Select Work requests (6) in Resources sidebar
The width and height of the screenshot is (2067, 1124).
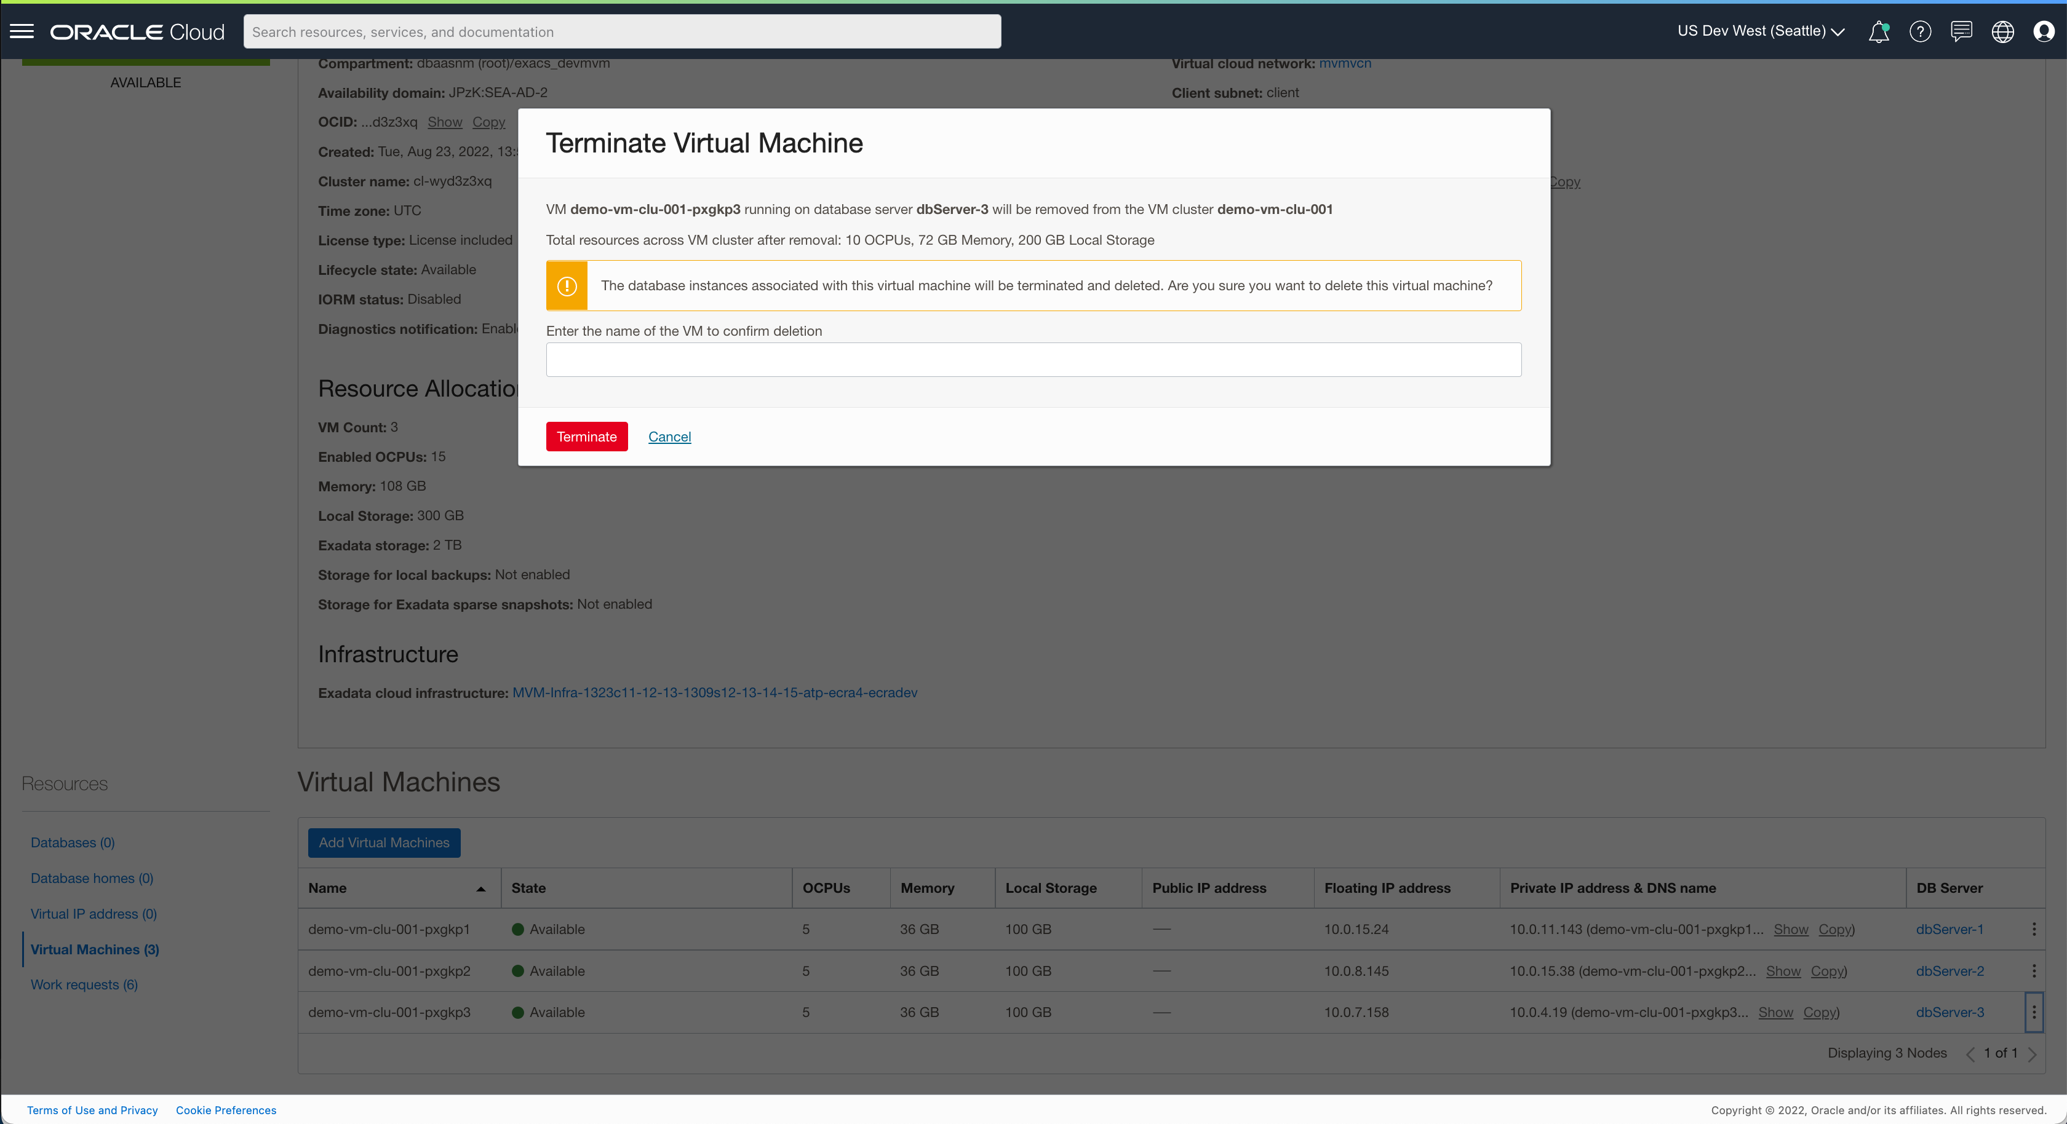(x=84, y=984)
